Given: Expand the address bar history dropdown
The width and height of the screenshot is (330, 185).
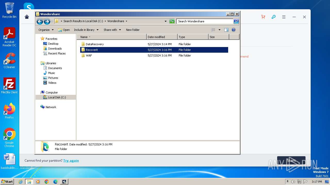Looking at the screenshot, I should click(166, 21).
